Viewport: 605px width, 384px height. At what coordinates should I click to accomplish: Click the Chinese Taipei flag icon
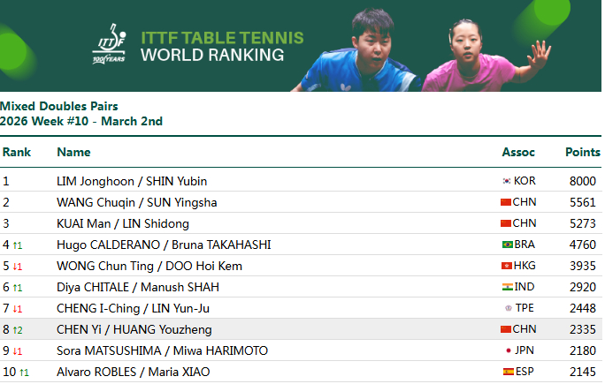(508, 308)
